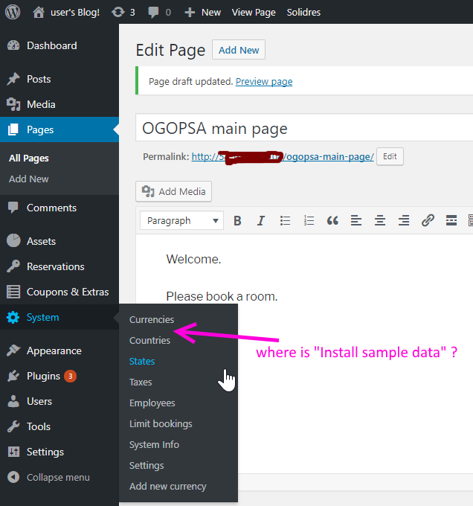The width and height of the screenshot is (473, 506).
Task: Insert Read More tag
Action: (451, 221)
